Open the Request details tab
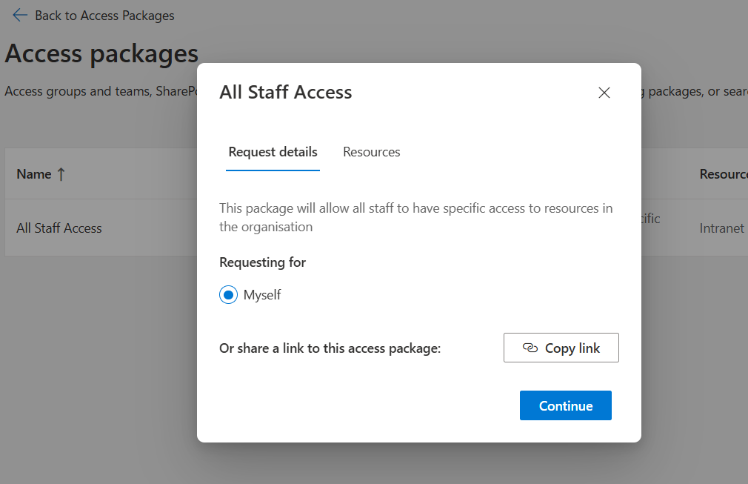The height and width of the screenshot is (484, 748). [273, 152]
